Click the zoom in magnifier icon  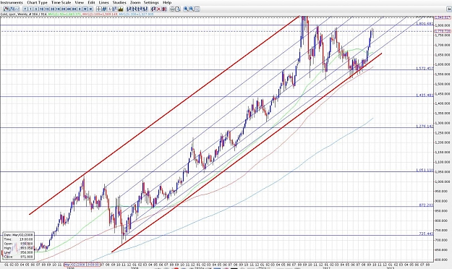(x=186, y=9)
